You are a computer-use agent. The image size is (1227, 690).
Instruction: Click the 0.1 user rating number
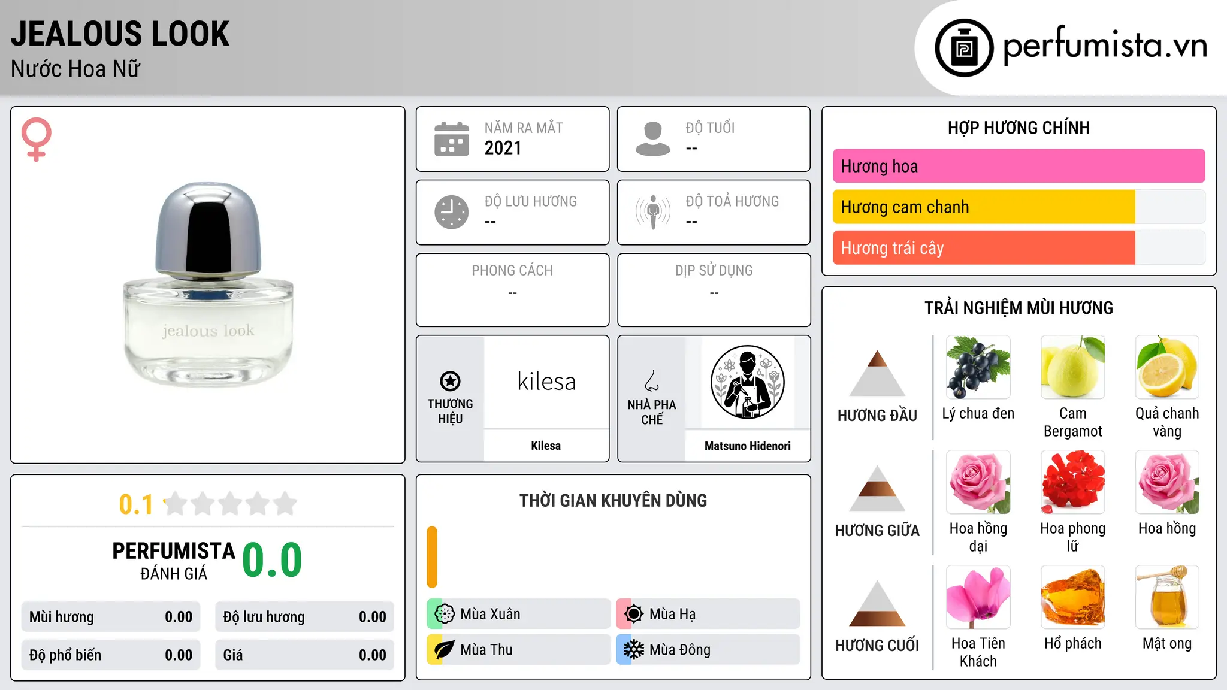[x=136, y=504]
